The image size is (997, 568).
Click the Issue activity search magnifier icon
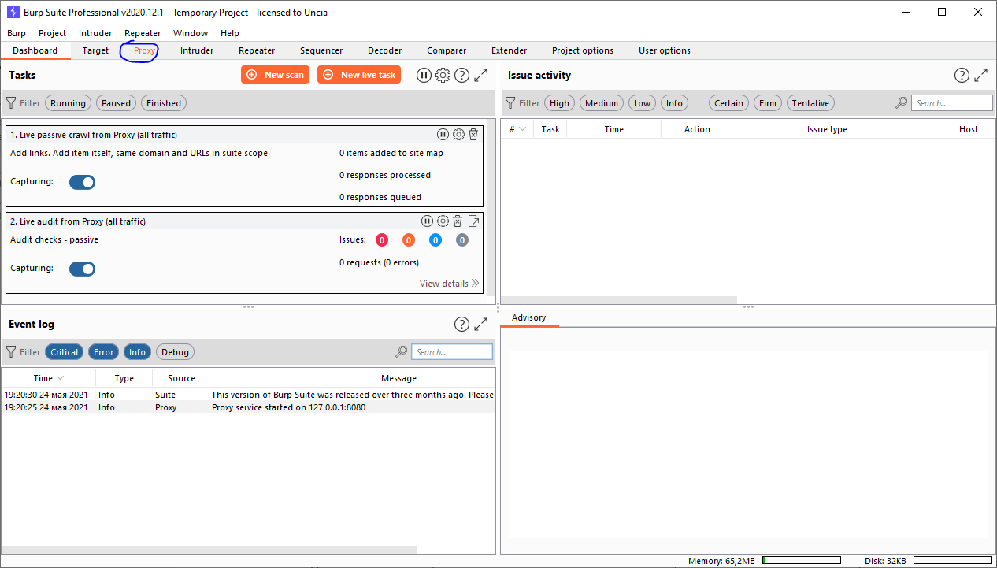click(902, 103)
